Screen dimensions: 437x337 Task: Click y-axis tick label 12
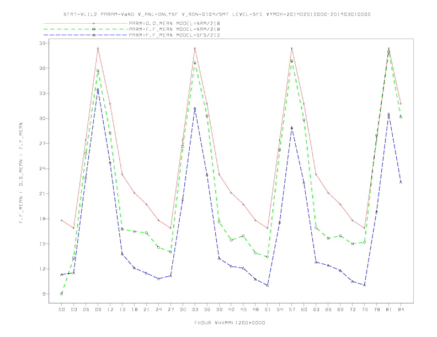coord(42,269)
